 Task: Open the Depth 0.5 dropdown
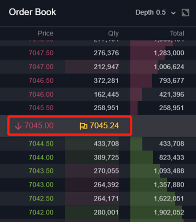click(155, 13)
